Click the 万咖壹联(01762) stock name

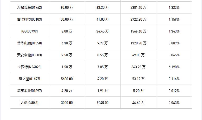(30, 7)
